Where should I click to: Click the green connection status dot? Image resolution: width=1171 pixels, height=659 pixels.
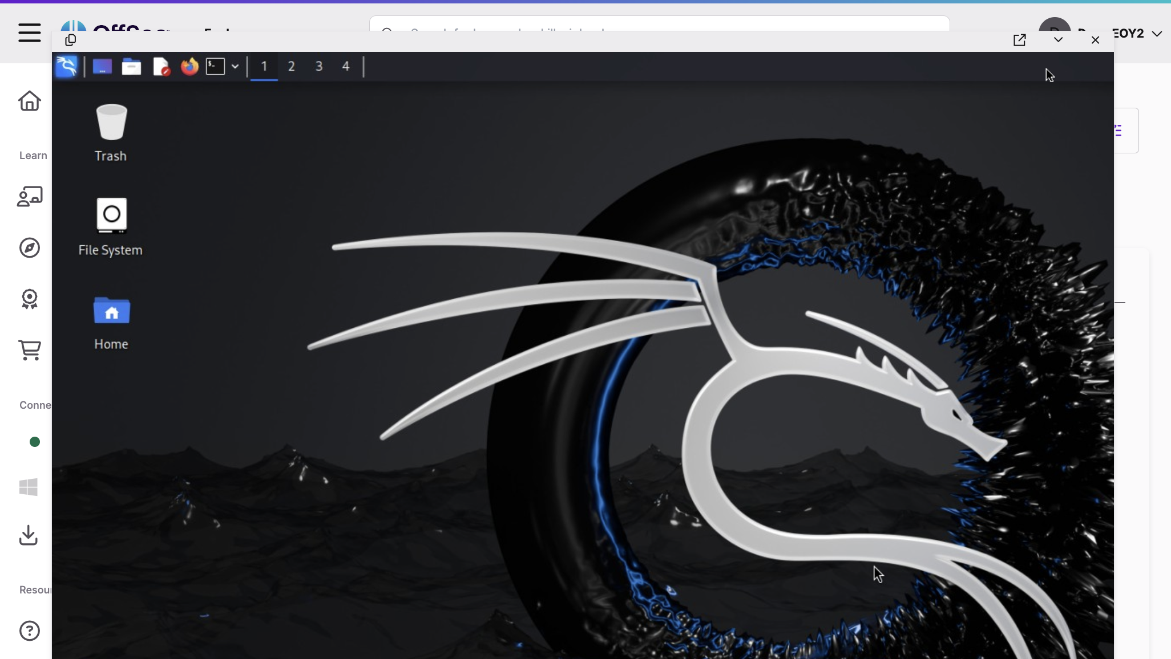pos(35,442)
